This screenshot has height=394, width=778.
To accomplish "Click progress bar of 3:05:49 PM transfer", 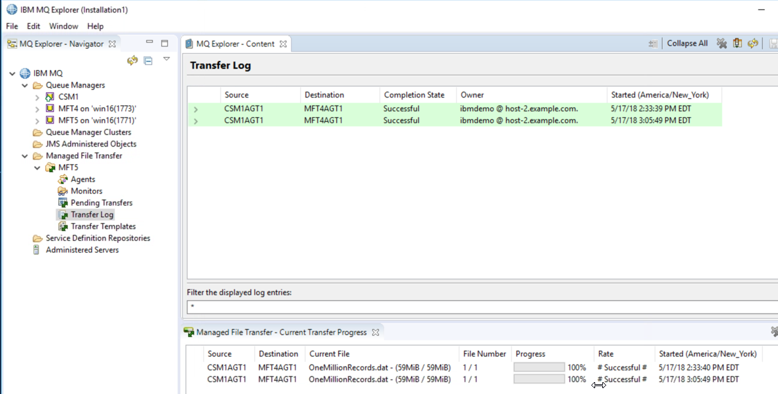I will [x=539, y=379].
